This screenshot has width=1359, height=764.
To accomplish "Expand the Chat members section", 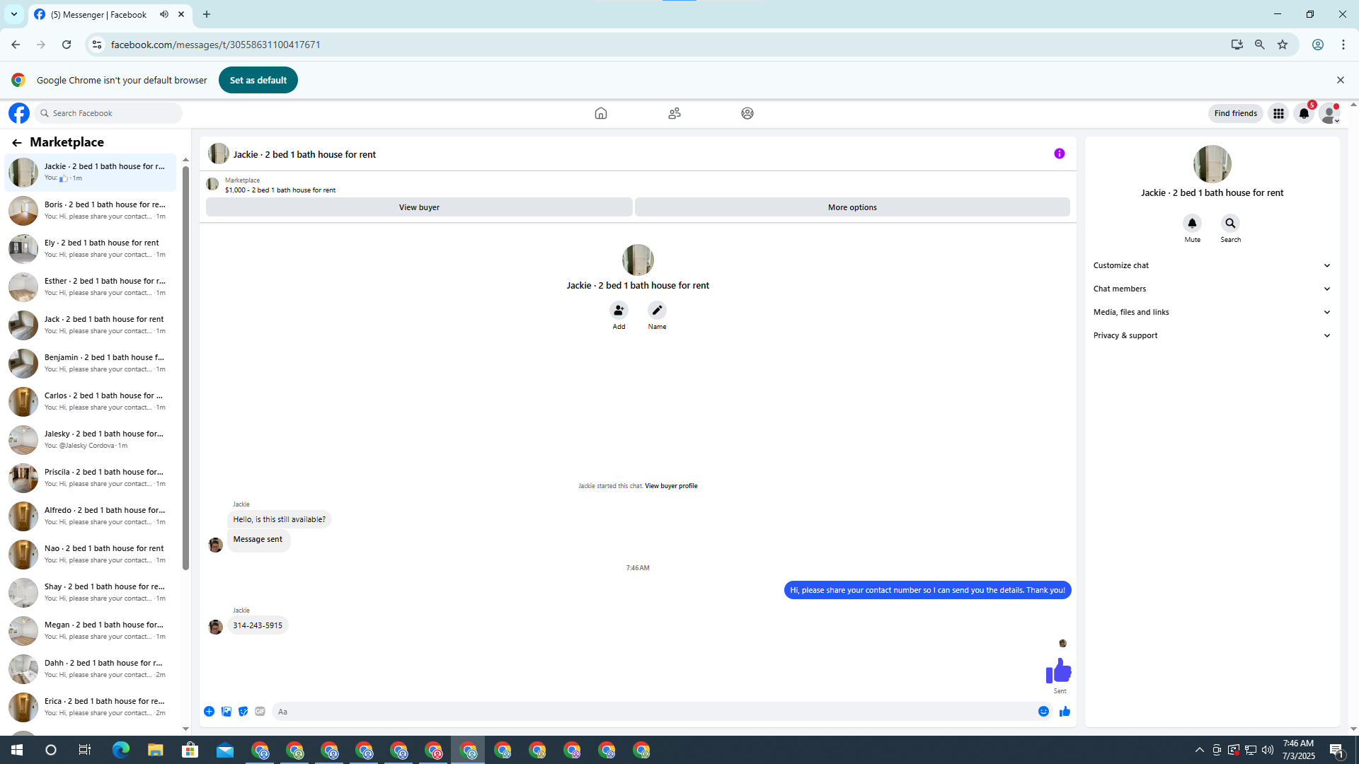I will 1212,289.
